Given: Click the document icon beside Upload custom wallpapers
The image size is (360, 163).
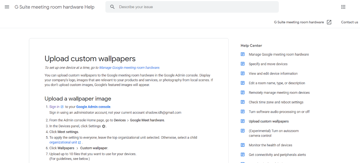Looking at the screenshot, I should click(x=243, y=121).
